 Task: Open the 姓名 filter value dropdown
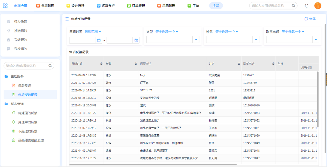(256, 40)
